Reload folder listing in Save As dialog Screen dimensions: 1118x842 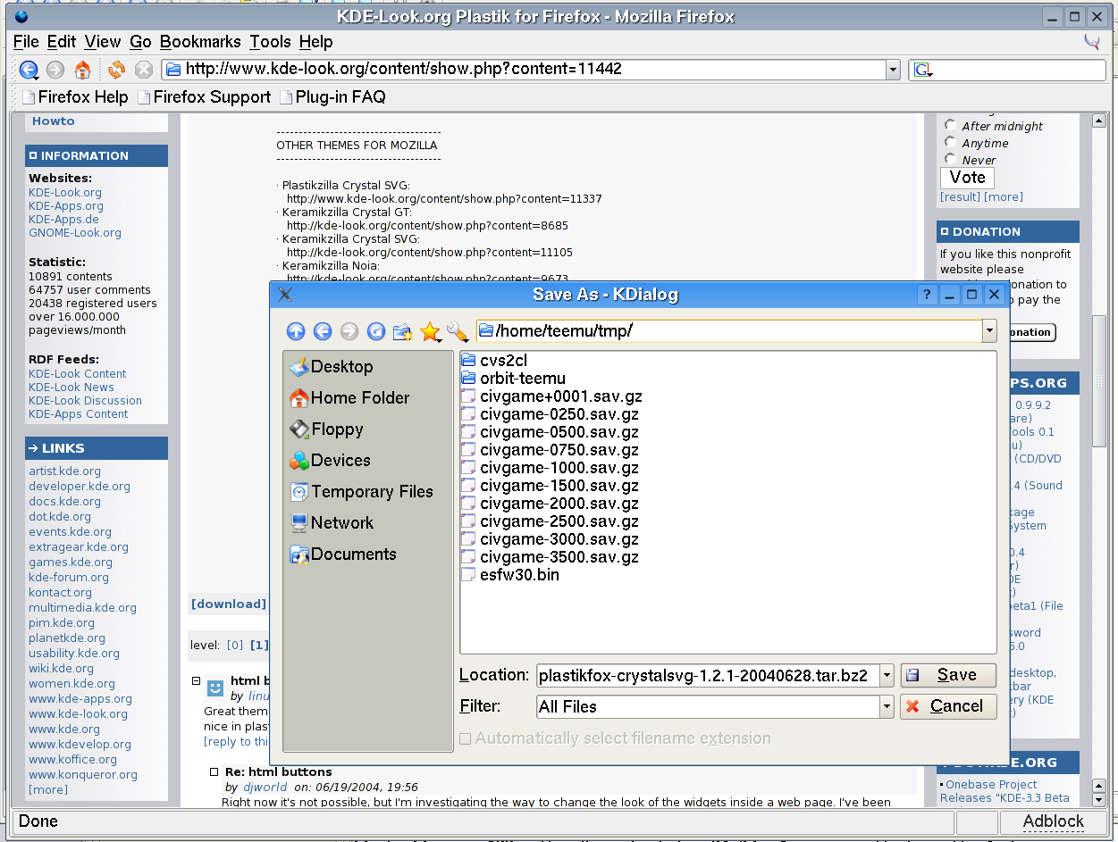376,331
